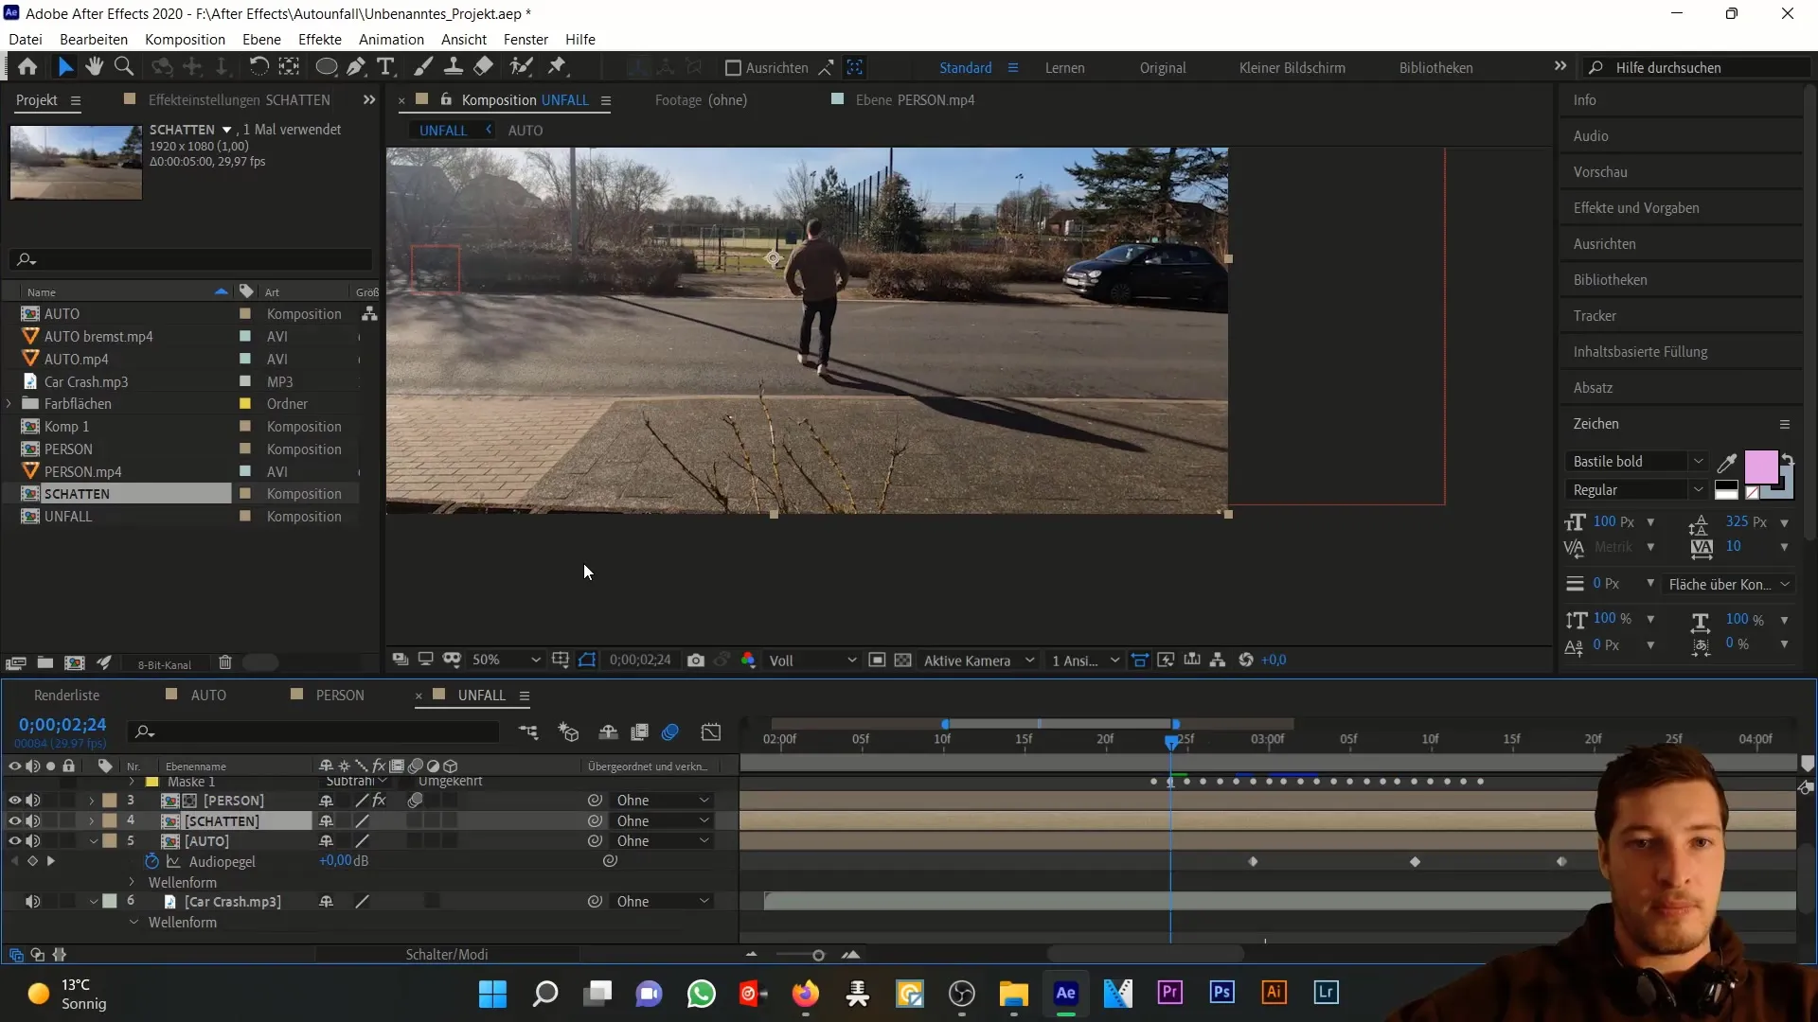Click the Tracker panel button
Screen dimensions: 1818x1022
[x=1595, y=314]
